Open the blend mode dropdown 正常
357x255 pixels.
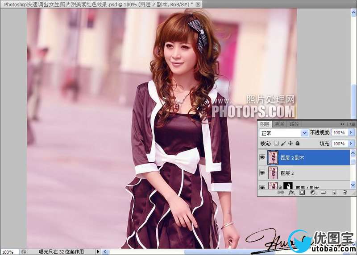[283, 133]
